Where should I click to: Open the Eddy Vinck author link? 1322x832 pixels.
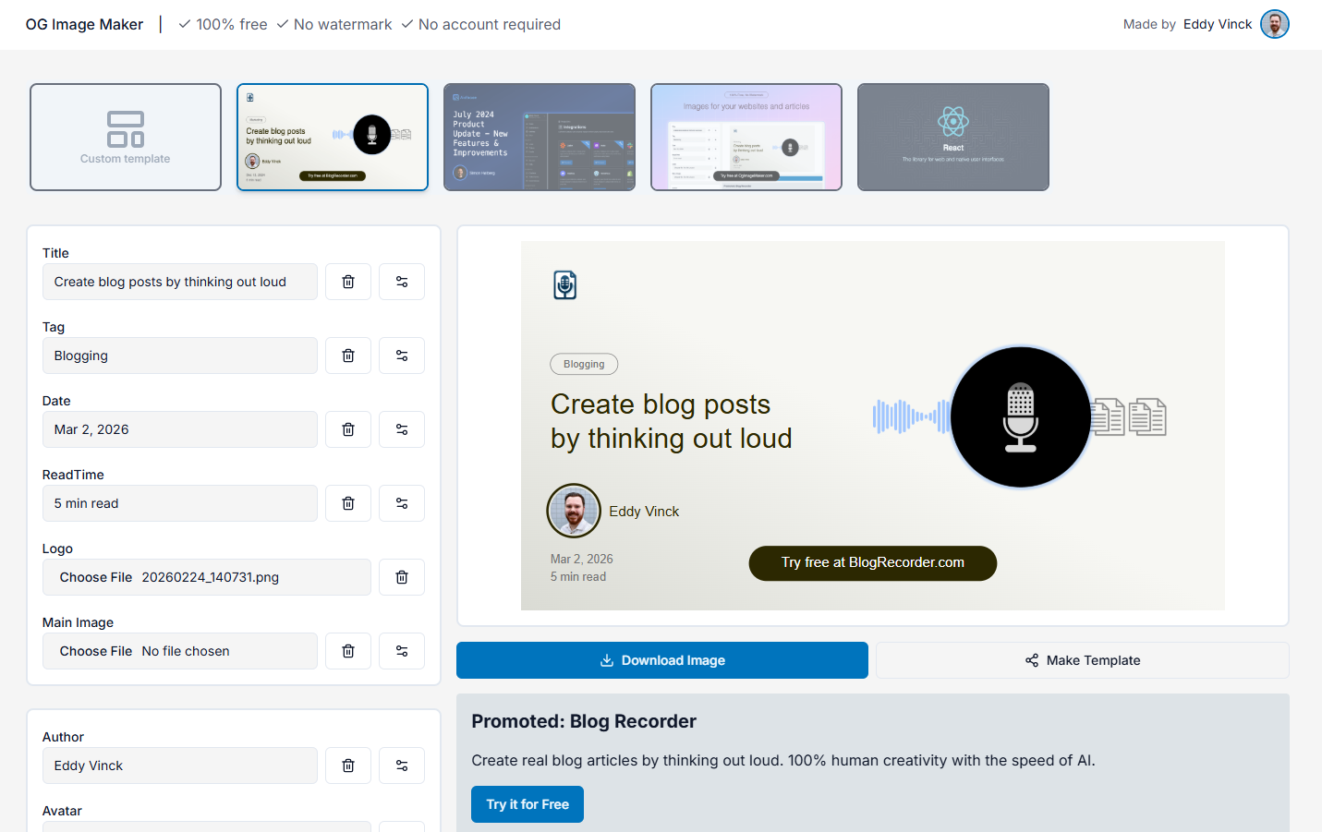click(x=1218, y=24)
